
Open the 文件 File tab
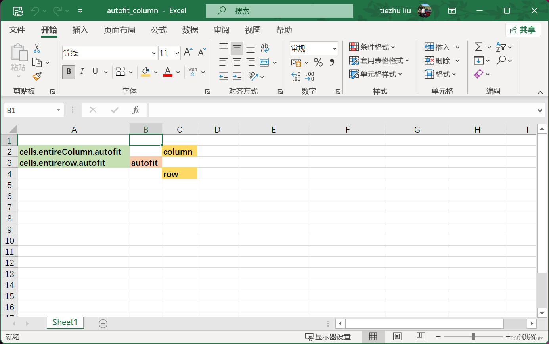17,30
